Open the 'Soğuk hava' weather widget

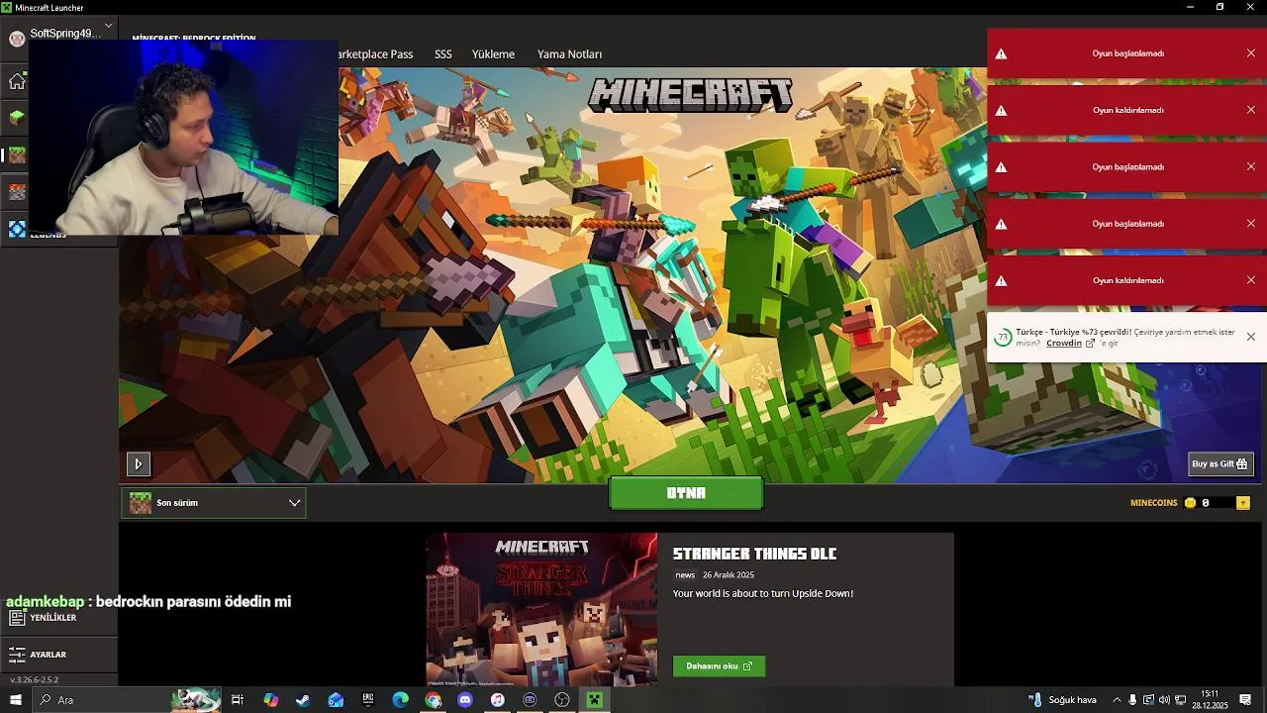(x=1062, y=700)
